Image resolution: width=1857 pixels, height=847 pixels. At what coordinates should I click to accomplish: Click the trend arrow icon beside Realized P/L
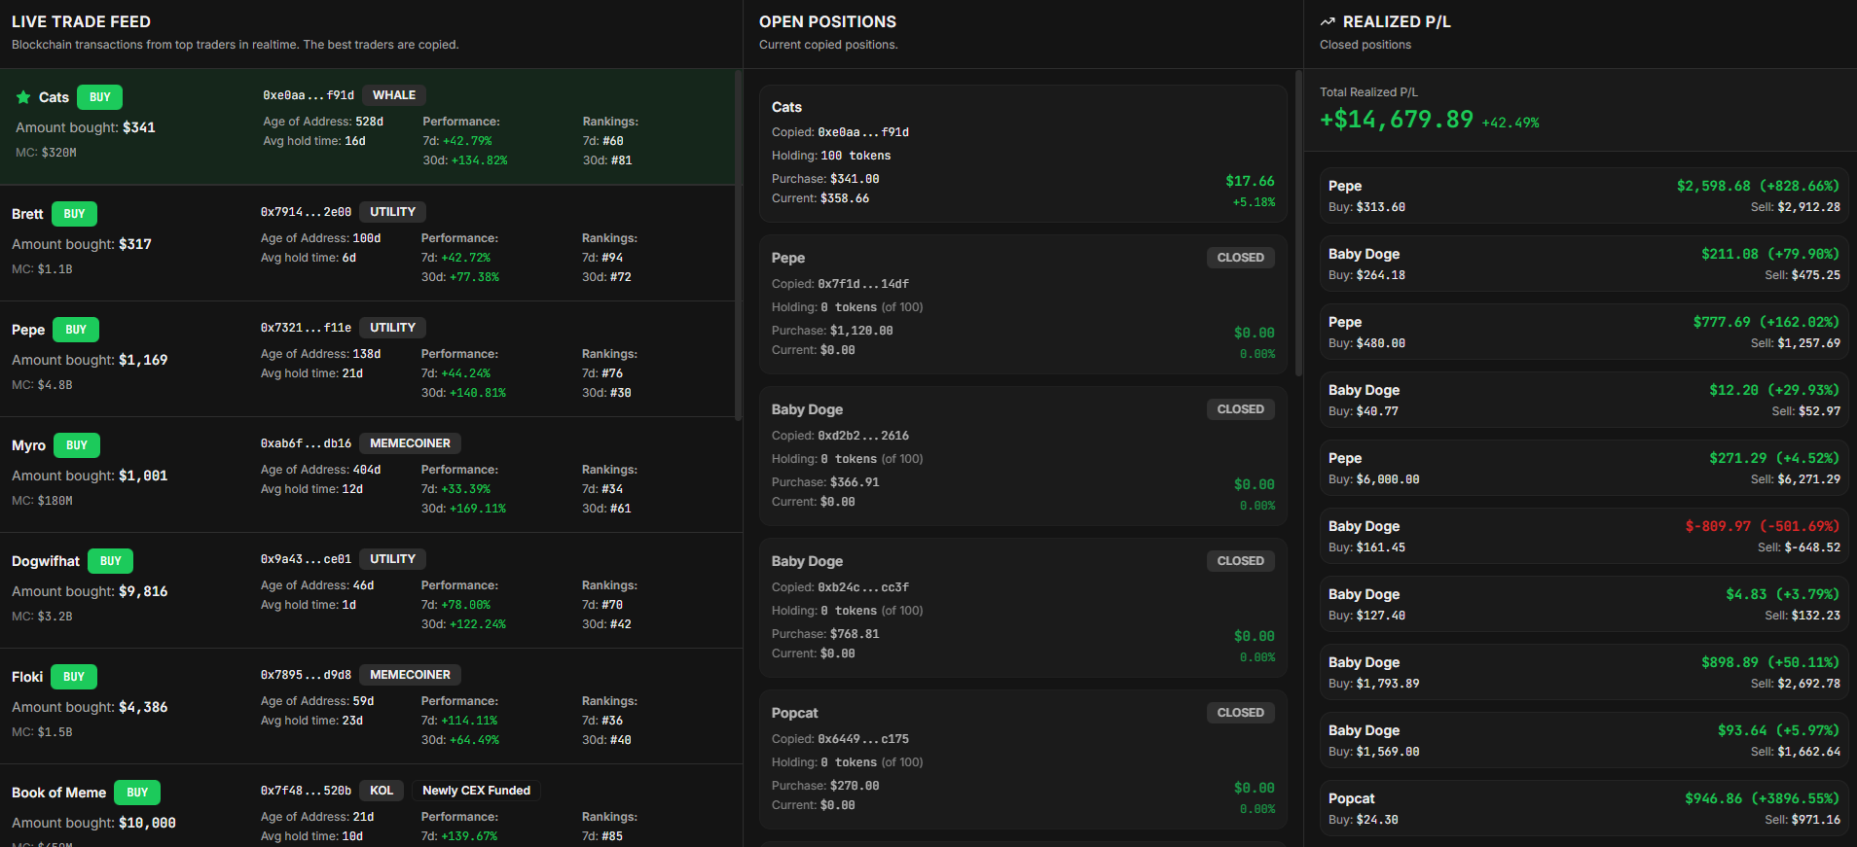tap(1328, 21)
